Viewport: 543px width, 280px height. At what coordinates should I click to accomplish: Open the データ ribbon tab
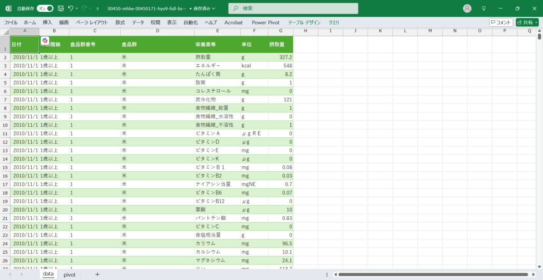tap(138, 22)
